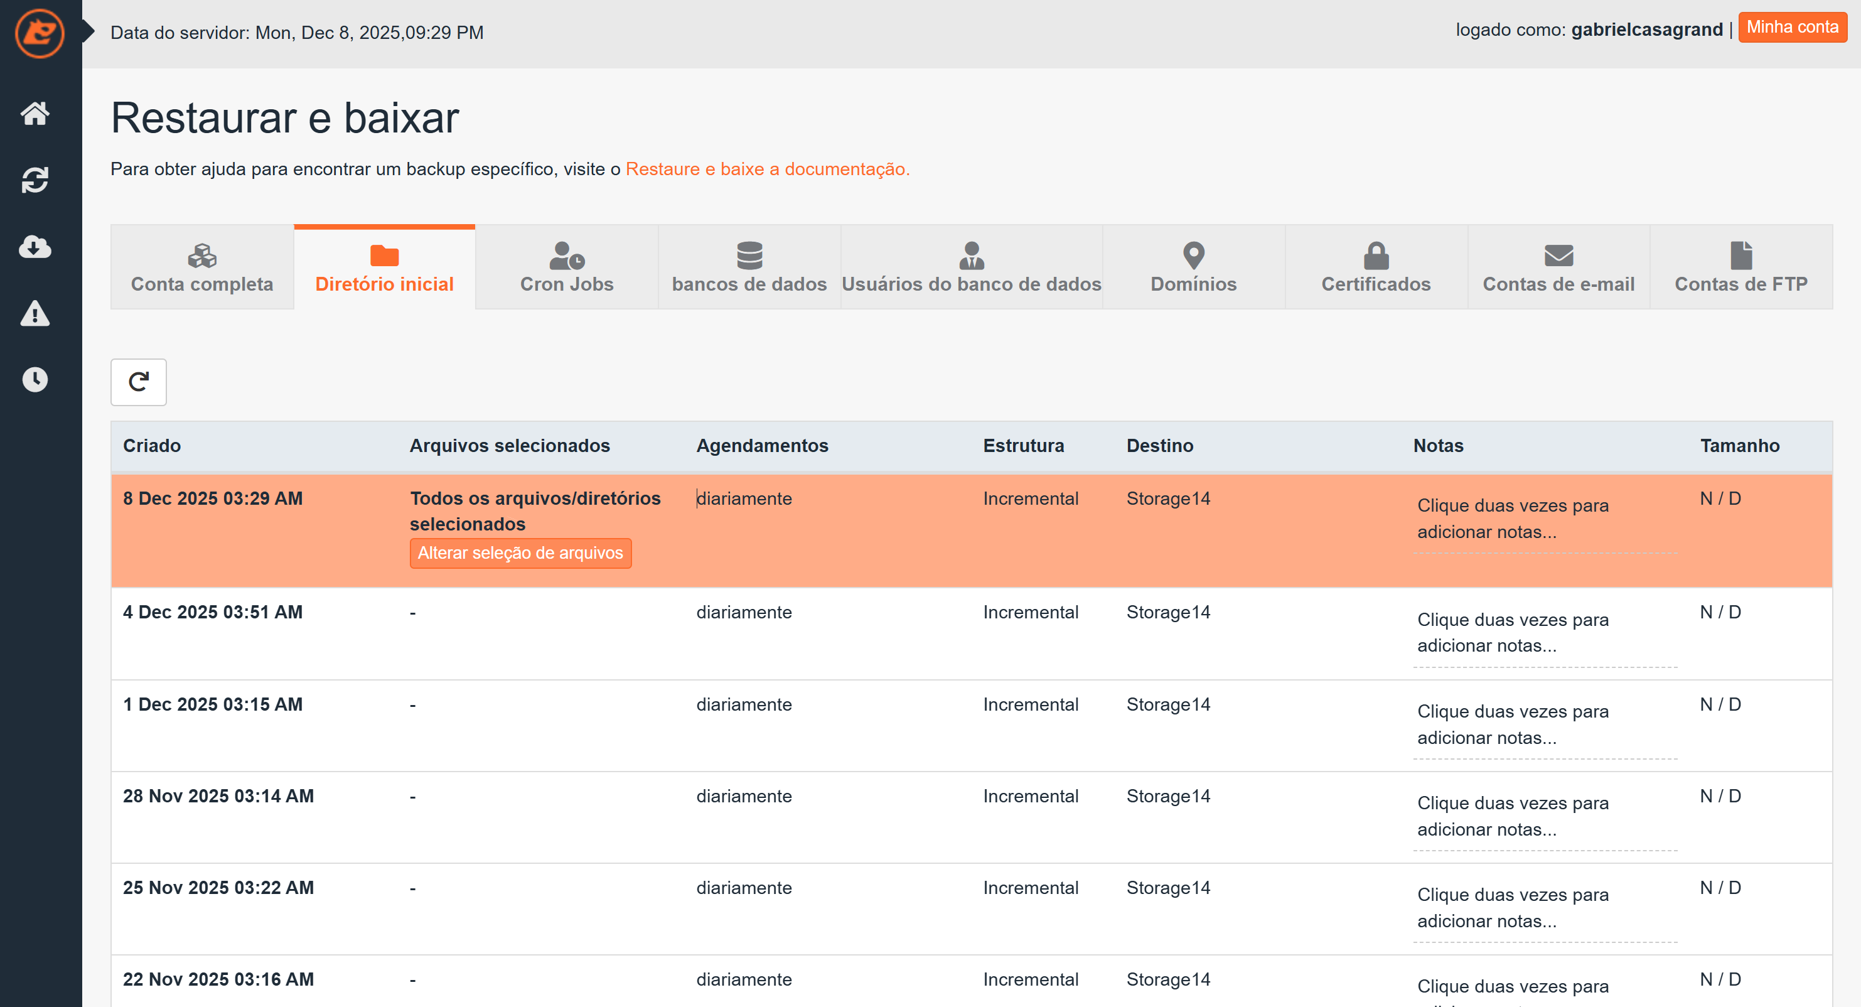The height and width of the screenshot is (1007, 1861).
Task: Click the JetBackup fox logo
Action: pyautogui.click(x=39, y=33)
